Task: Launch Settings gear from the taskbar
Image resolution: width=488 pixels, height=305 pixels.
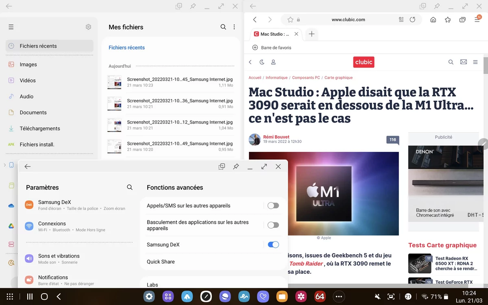Action: tap(149, 296)
